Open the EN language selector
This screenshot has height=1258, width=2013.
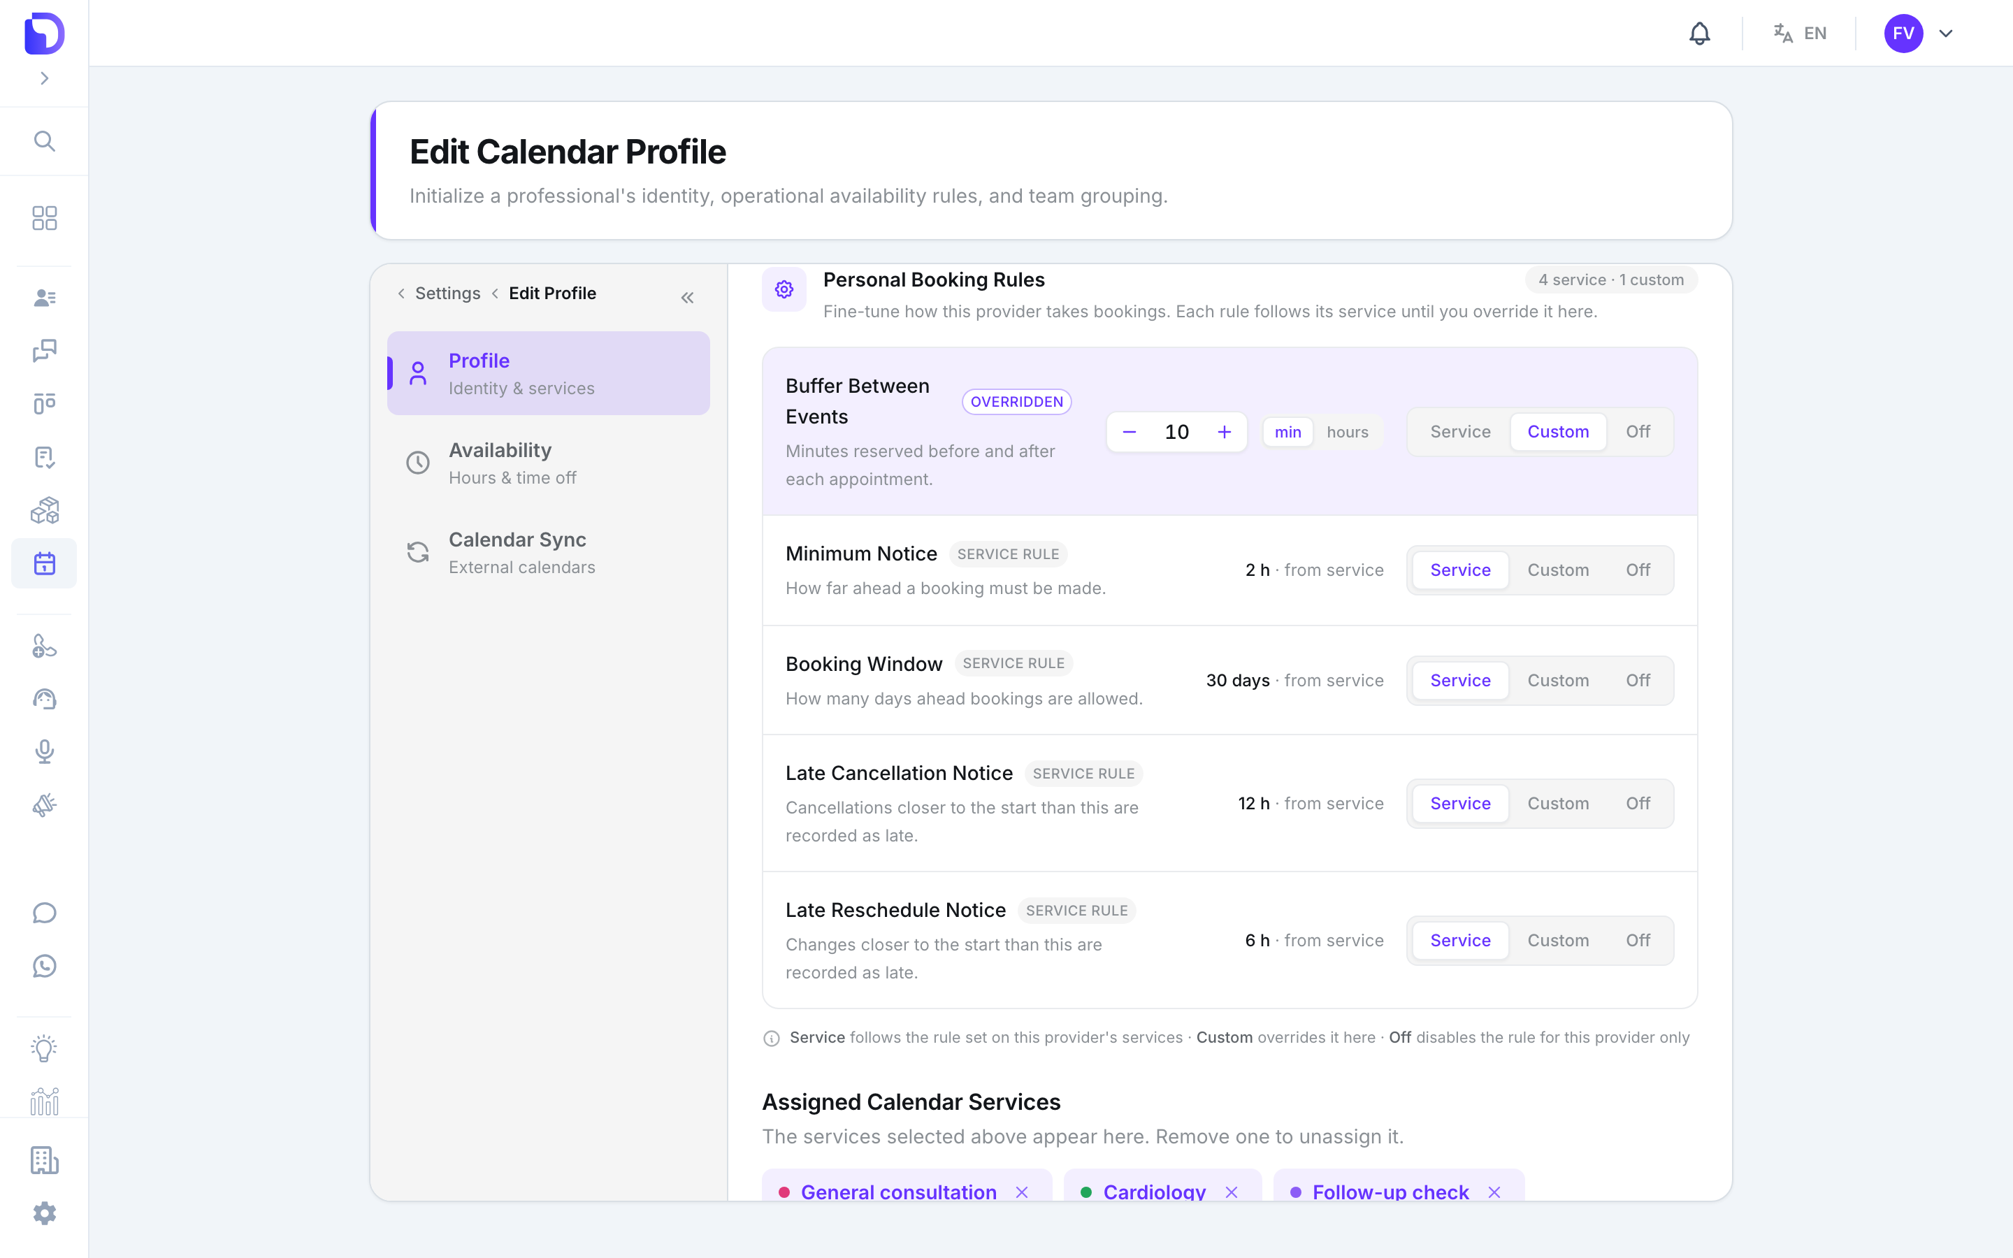click(x=1799, y=34)
